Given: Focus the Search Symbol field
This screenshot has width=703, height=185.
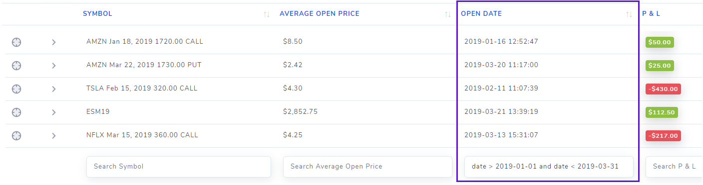Looking at the screenshot, I should click(179, 167).
